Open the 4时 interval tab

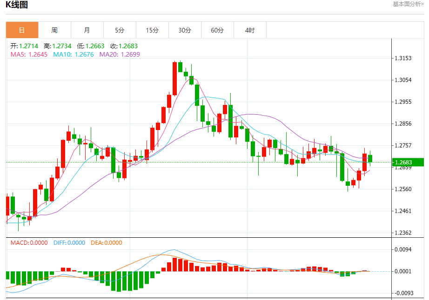click(x=250, y=30)
